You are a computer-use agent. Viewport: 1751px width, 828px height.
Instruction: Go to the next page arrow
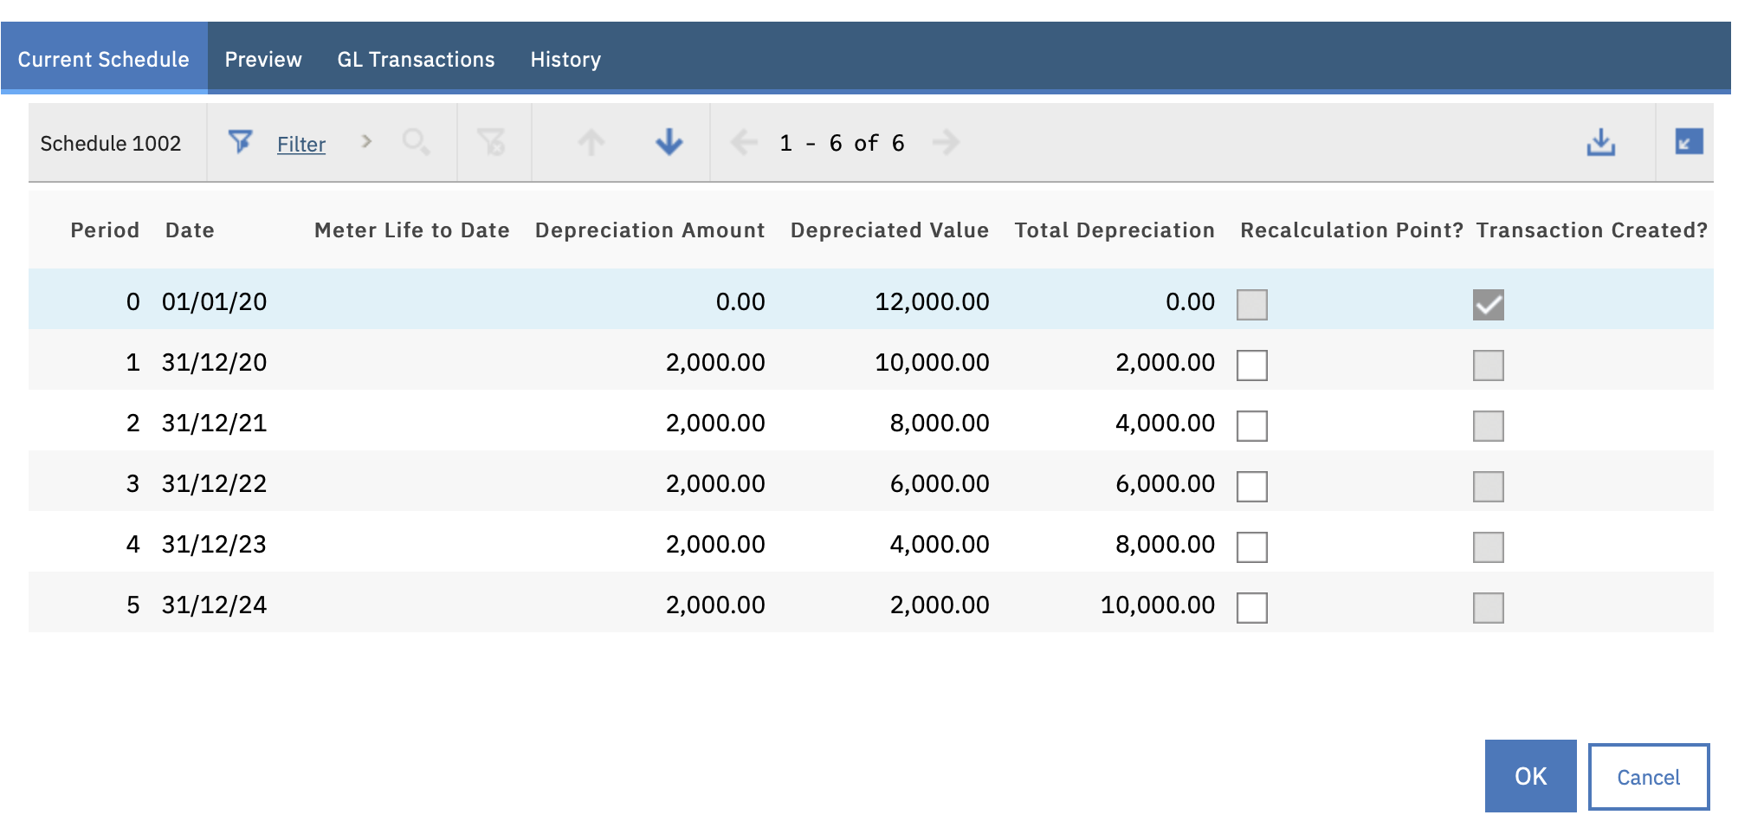(947, 142)
